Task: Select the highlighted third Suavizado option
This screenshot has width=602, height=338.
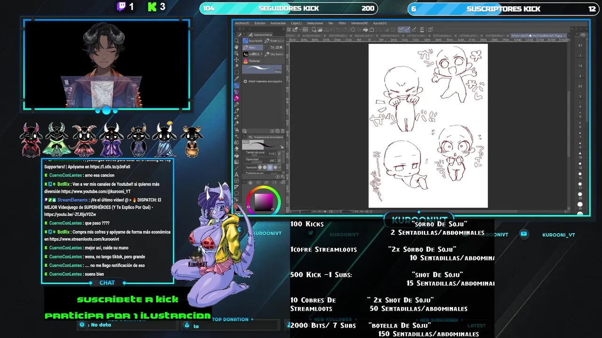Action: point(270,167)
